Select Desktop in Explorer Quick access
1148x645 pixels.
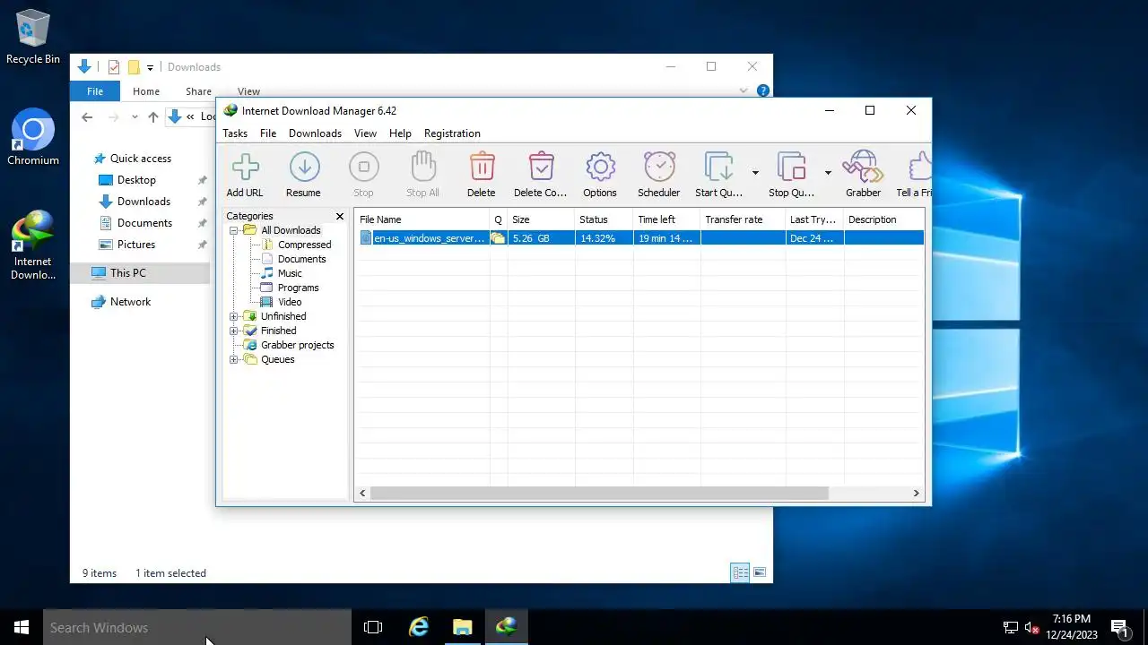[136, 180]
